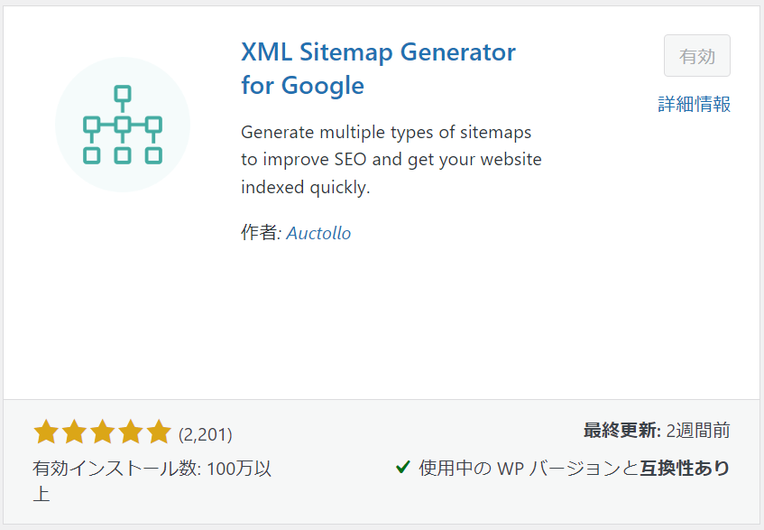Click the 作者 label before the author name
Image resolution: width=764 pixels, height=530 pixels.
tap(262, 233)
